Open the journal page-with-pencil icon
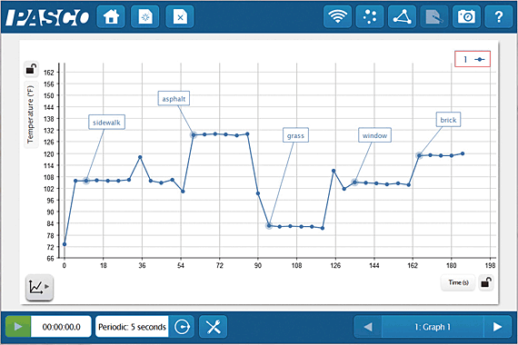Screen dimensions: 518x345 [x=434, y=16]
